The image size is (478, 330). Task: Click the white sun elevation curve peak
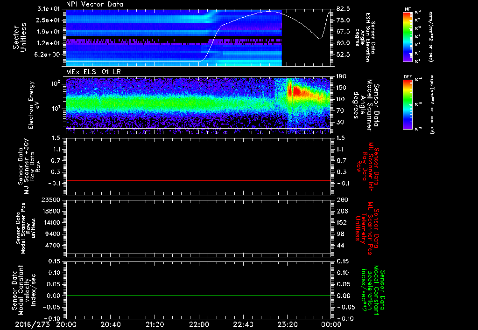[269, 11]
